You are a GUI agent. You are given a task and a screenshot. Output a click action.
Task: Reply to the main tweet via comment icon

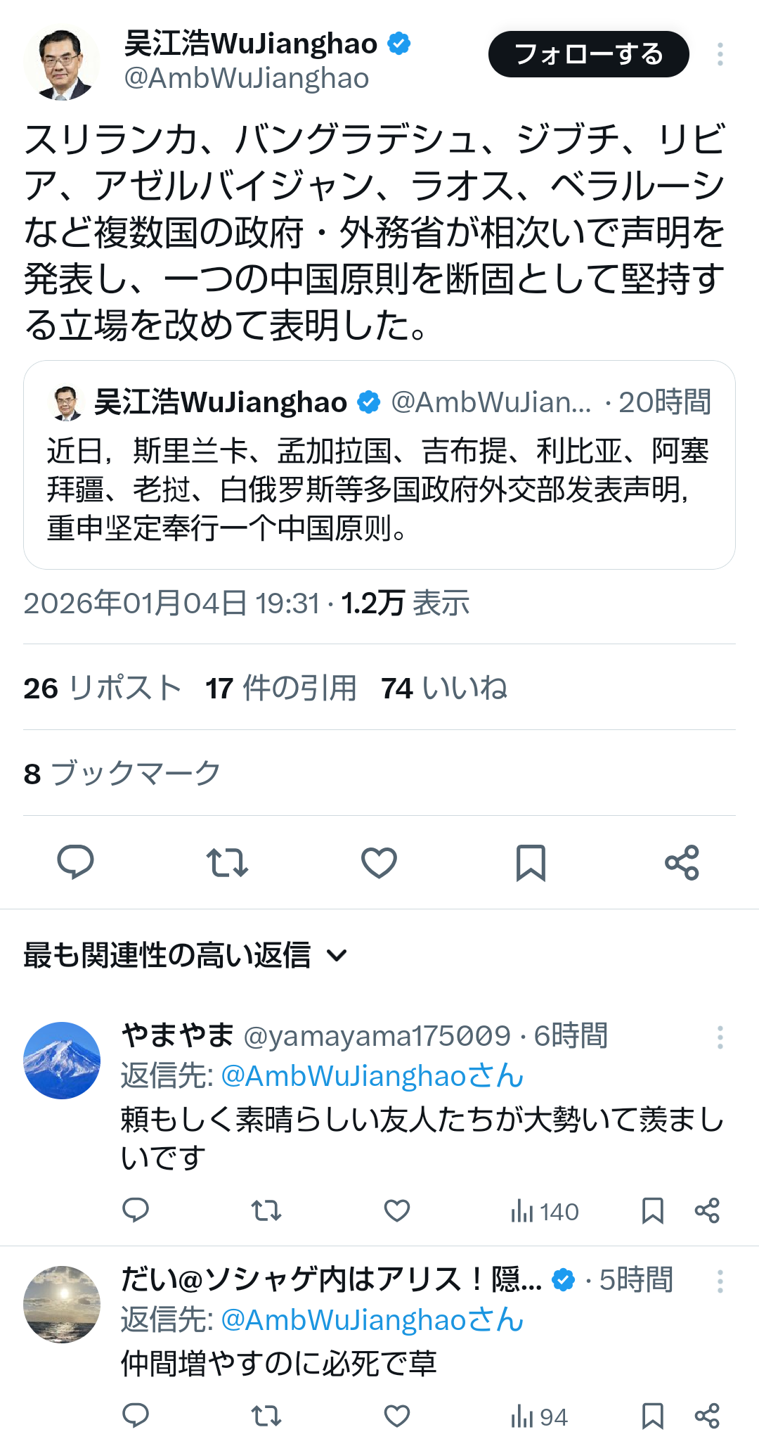tap(75, 862)
